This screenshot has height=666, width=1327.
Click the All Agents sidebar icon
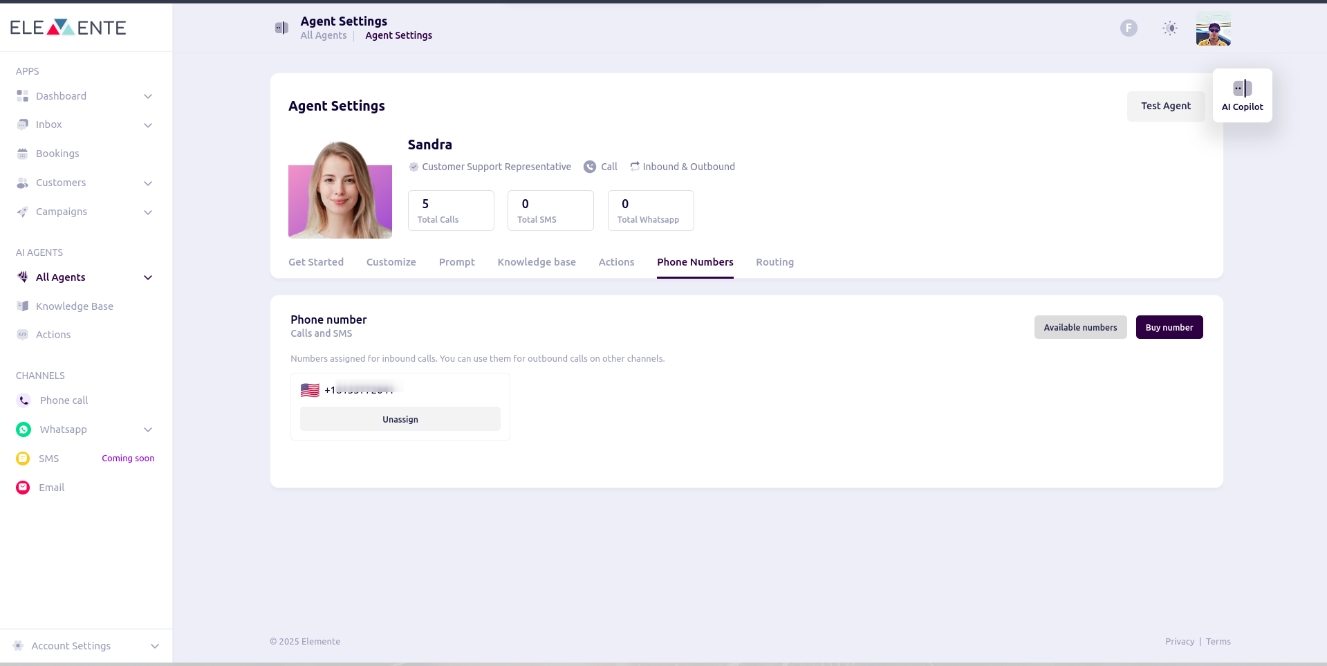pos(23,277)
